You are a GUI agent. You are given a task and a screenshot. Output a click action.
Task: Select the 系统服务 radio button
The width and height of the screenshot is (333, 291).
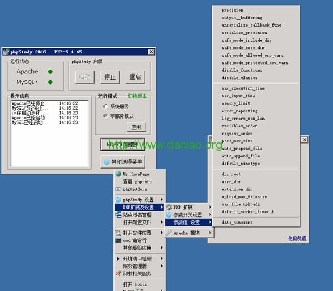tap(106, 106)
